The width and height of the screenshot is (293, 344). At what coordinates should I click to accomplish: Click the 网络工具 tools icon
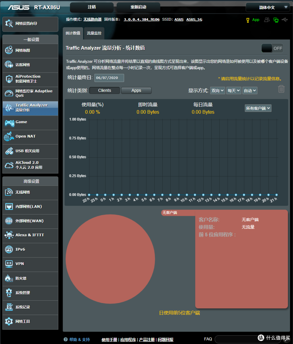tap(9, 321)
